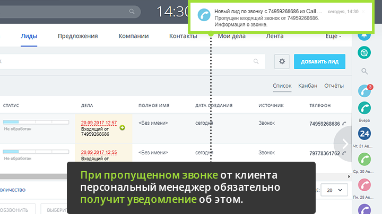Screen dimensions: 382x214
Task: Open the Компании tab
Action: click(134, 36)
